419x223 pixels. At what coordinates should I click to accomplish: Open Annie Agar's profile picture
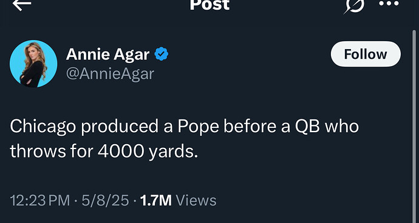pyautogui.click(x=33, y=64)
